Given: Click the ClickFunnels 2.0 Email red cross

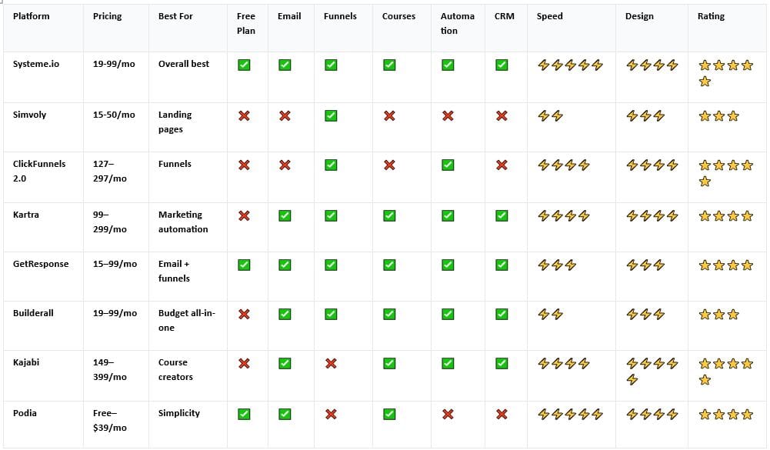Looking at the screenshot, I should (x=285, y=165).
